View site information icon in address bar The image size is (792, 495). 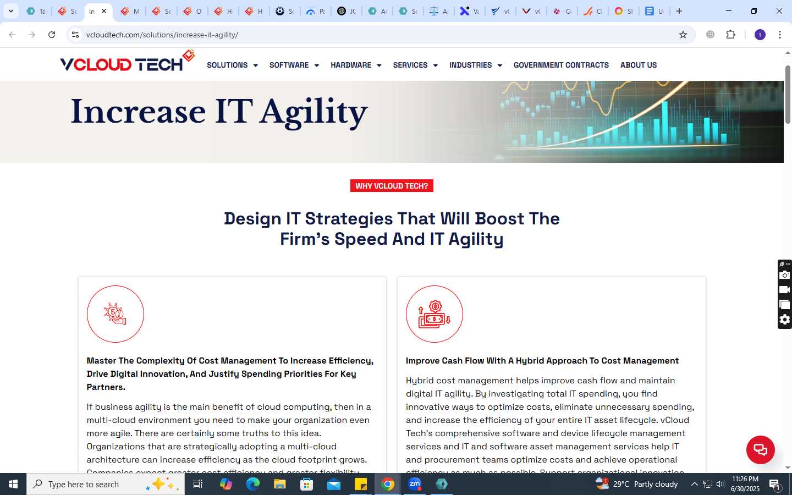pyautogui.click(x=75, y=35)
